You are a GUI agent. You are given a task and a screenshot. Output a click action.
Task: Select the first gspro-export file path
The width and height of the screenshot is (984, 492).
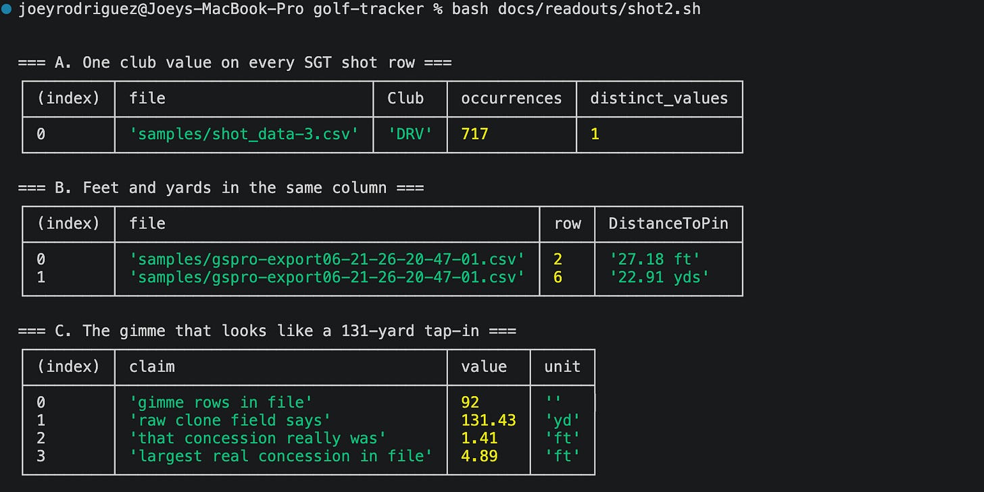click(x=327, y=260)
